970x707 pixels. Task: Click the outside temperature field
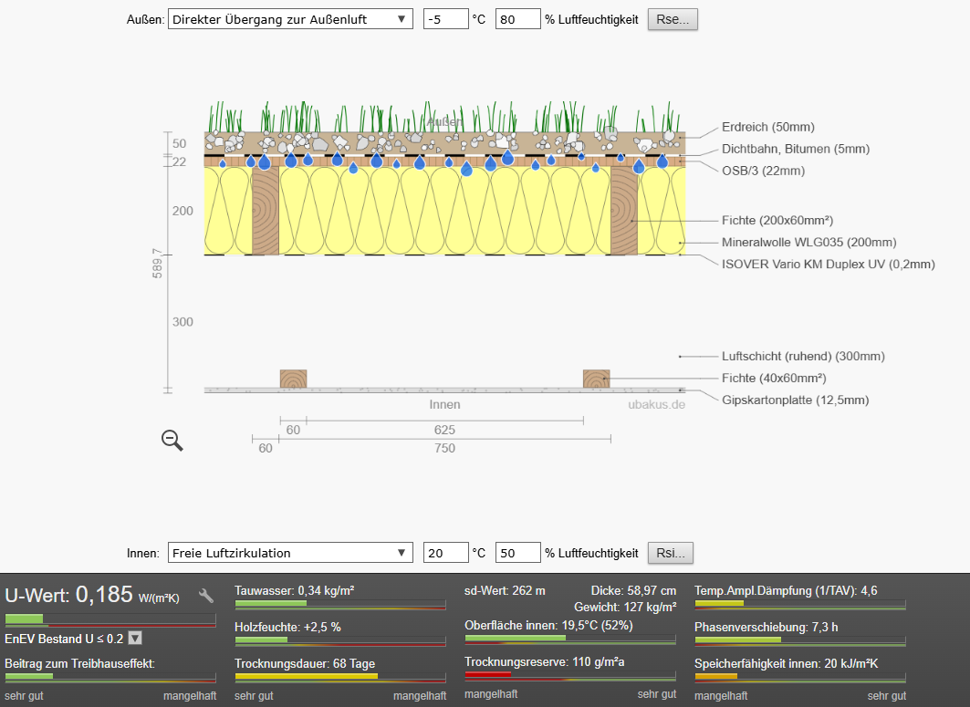click(445, 19)
